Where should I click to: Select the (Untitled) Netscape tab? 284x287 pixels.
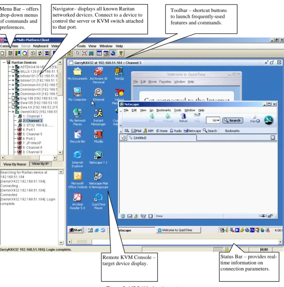[161, 138]
